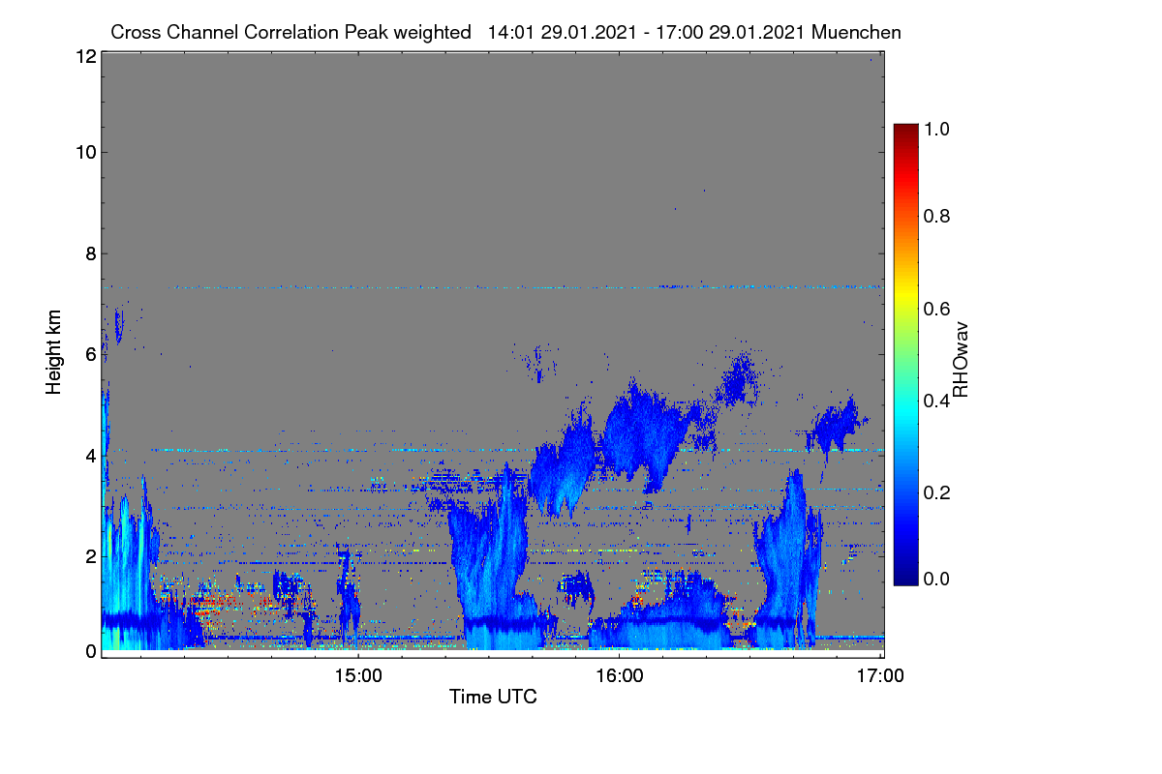Click the dark red top of the colorbar

point(905,131)
